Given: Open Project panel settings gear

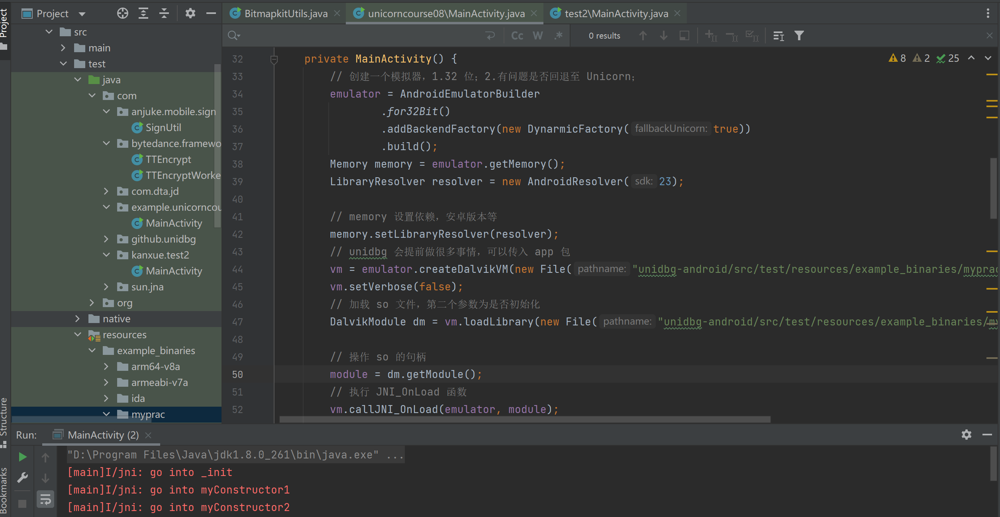Looking at the screenshot, I should (190, 14).
